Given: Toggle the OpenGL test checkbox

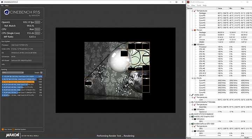Looking at the screenshot, I should (42, 22).
